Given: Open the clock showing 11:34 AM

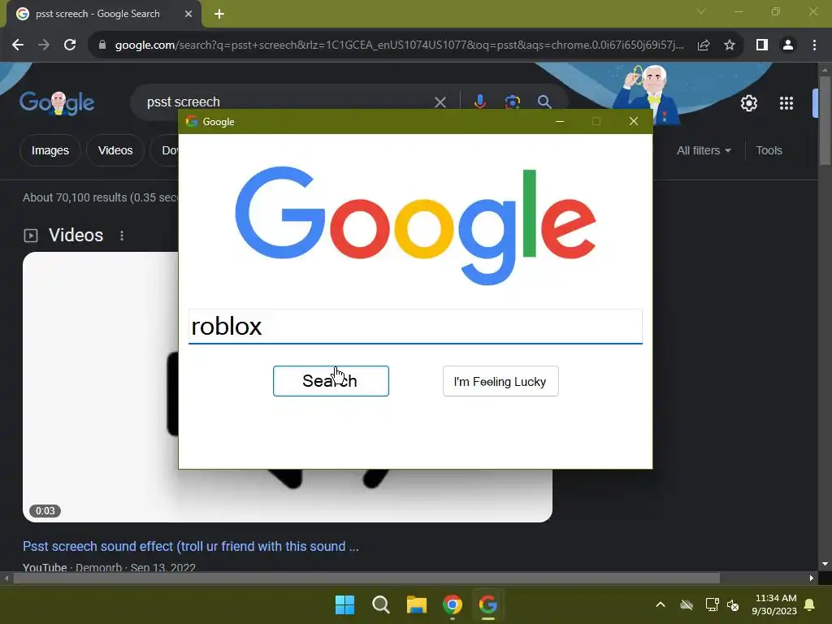Looking at the screenshot, I should 774,604.
